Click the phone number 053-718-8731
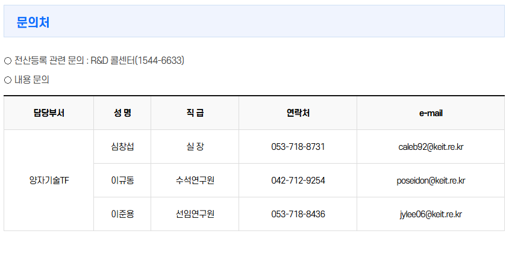The height and width of the screenshot is (272, 509). [x=298, y=147]
